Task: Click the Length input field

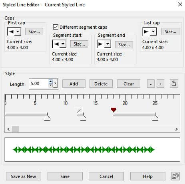Action: (39, 84)
